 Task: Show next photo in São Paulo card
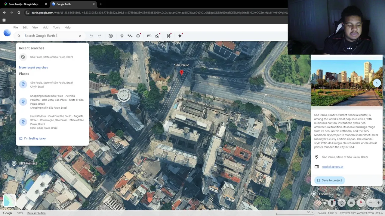coord(377,83)
